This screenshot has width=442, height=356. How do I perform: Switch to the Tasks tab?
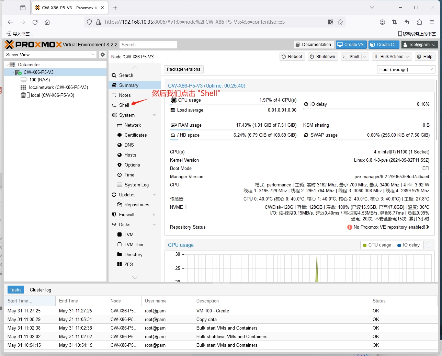(x=15, y=290)
